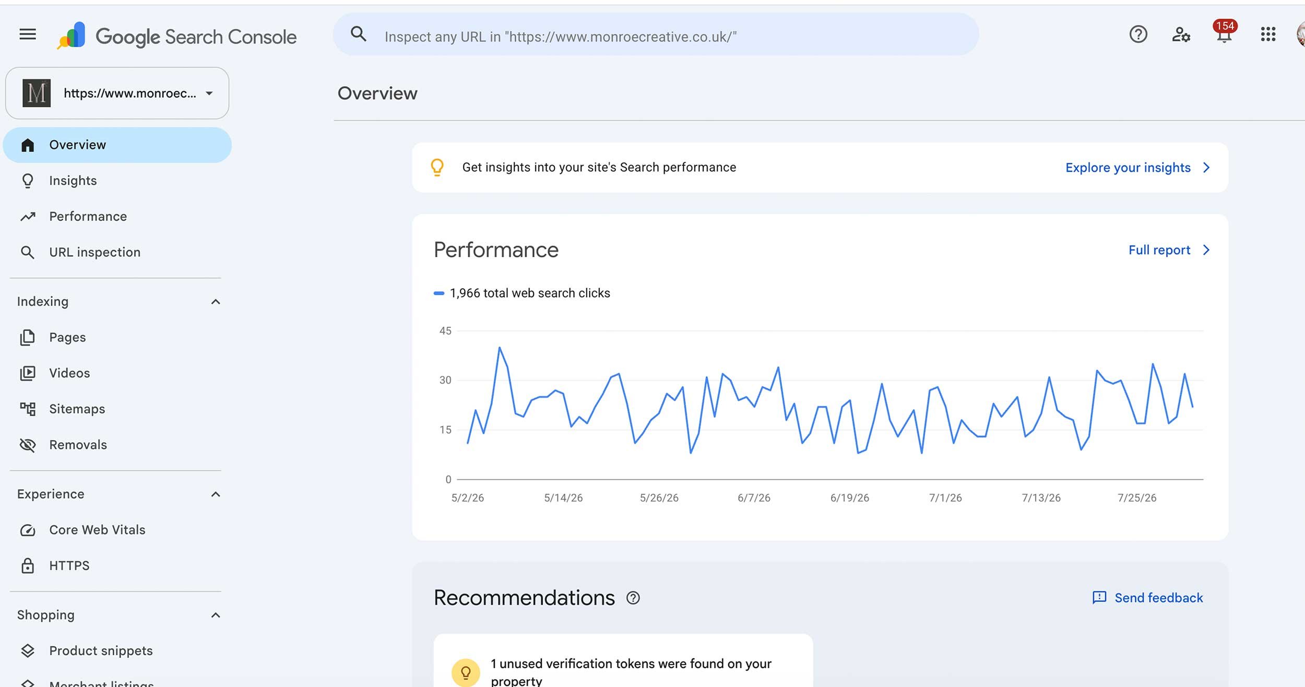Click into the Inspect any URL field
The width and height of the screenshot is (1305, 687).
(656, 34)
